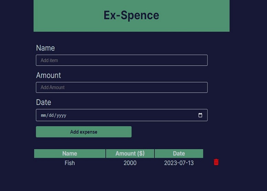Click empty middle area of date input

coord(131,115)
